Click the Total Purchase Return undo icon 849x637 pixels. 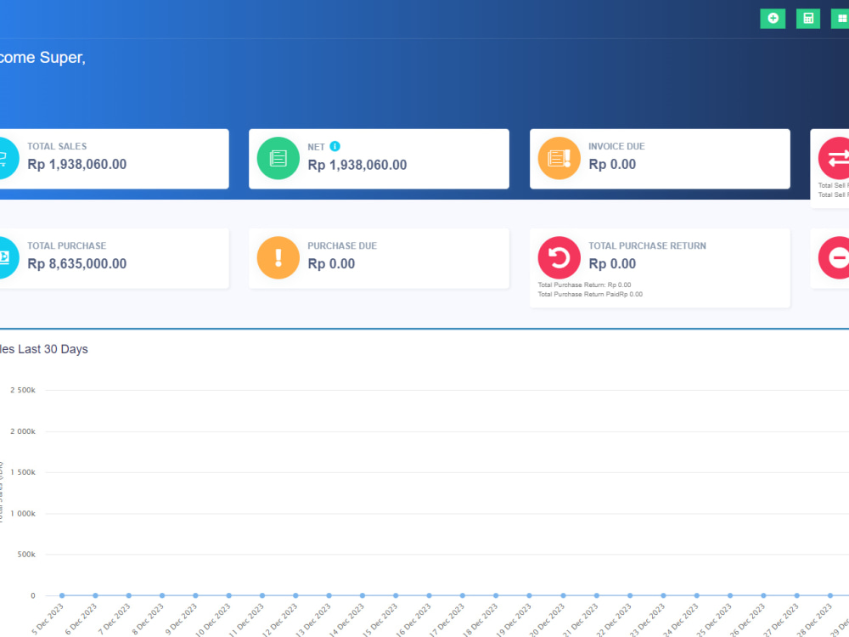[558, 257]
